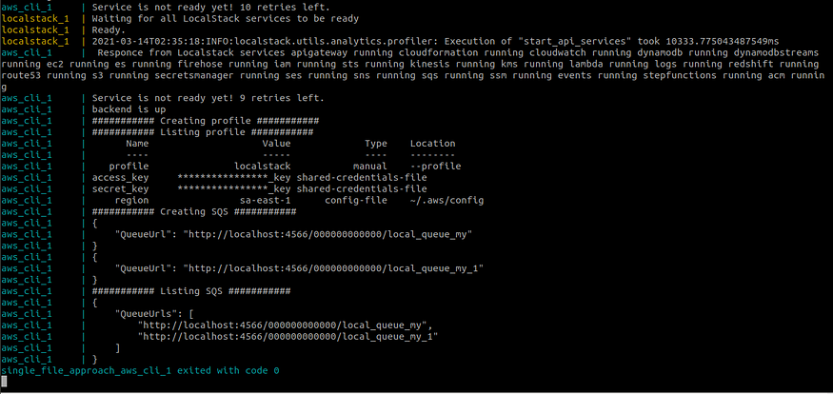Click the "Listing profile" header line
833x394 pixels.
pos(203,132)
